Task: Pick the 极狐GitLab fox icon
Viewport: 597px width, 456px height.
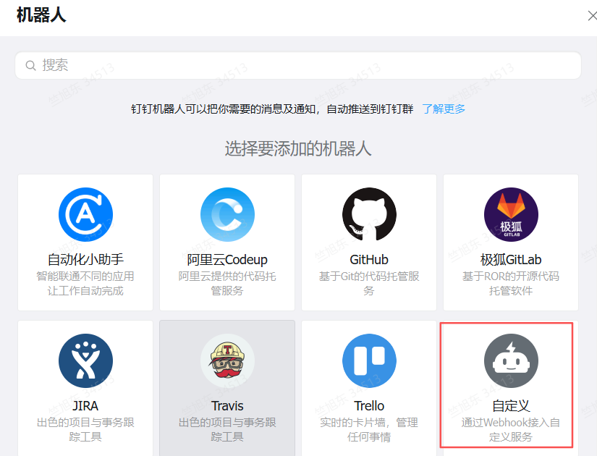Action: (x=511, y=215)
